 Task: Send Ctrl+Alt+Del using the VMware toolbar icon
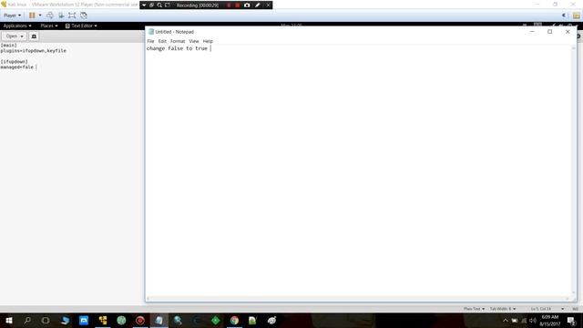[50, 15]
